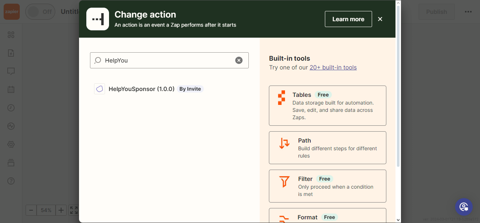Click the text 'Only proceed when a condition is met'
Image resolution: width=480 pixels, height=223 pixels.
pyautogui.click(x=336, y=190)
